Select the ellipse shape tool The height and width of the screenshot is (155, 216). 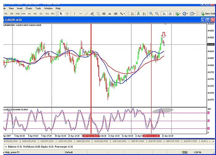click(116, 13)
